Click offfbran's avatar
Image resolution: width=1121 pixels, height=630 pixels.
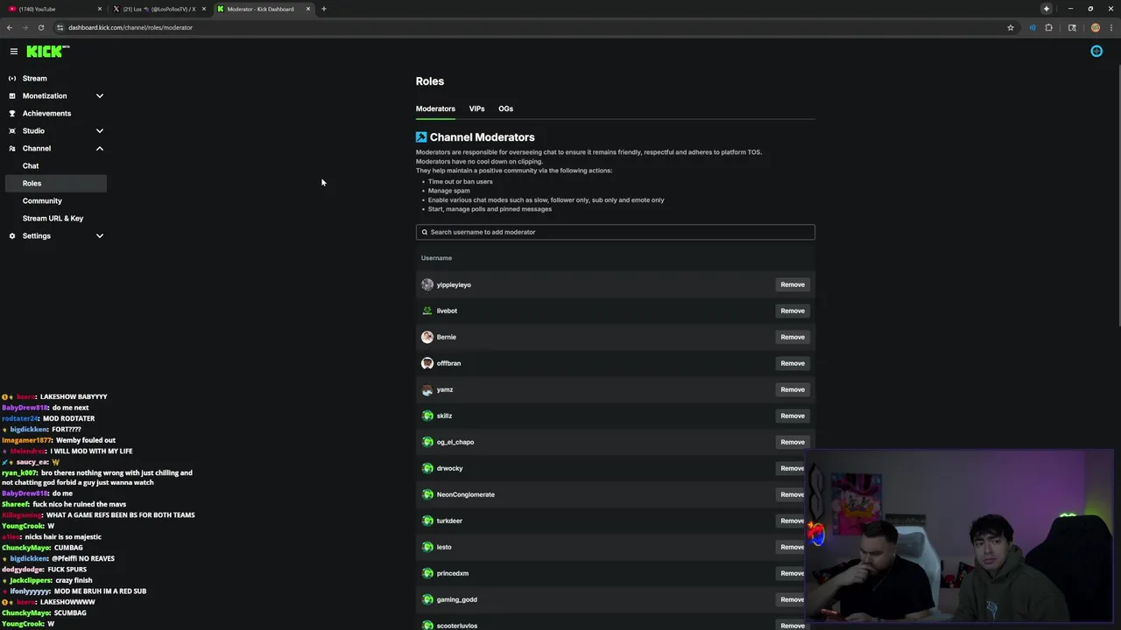pos(427,363)
